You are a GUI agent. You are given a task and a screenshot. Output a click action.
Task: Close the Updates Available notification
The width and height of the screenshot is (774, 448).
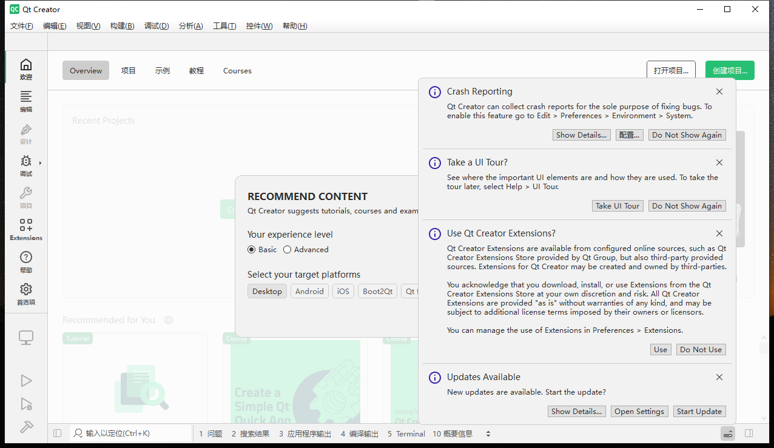click(x=719, y=377)
